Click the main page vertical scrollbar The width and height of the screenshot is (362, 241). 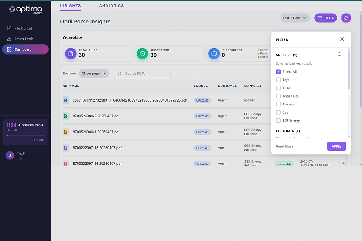(361, 60)
